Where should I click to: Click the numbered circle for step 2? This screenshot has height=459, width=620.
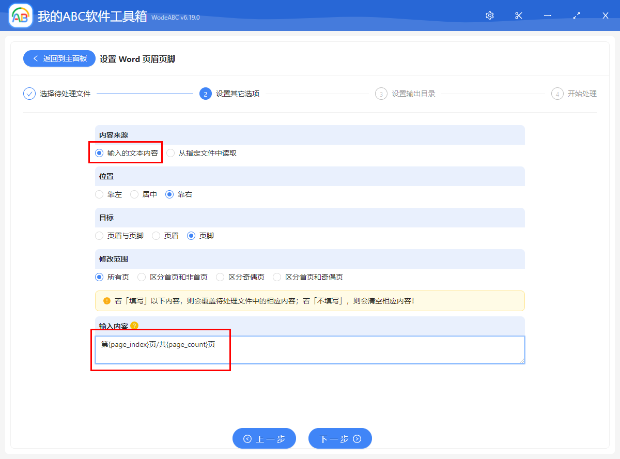(x=205, y=94)
